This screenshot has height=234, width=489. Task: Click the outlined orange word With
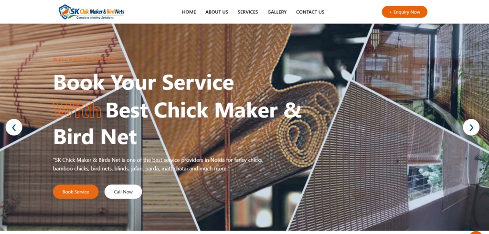(x=78, y=110)
